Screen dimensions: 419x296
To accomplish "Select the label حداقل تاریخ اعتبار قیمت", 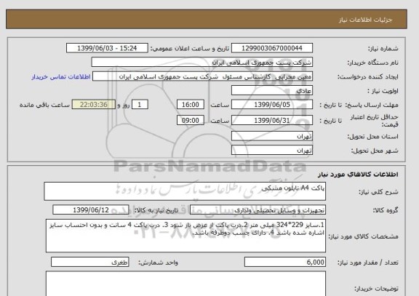I will pyautogui.click(x=374, y=121).
